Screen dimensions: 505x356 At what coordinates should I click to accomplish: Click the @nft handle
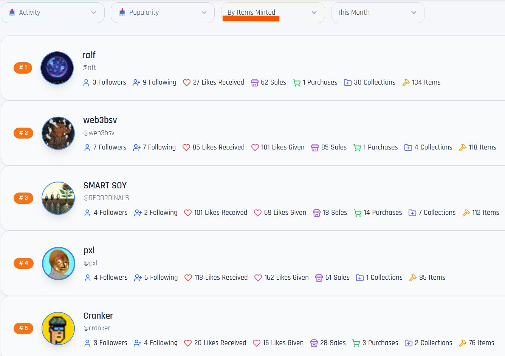89,68
